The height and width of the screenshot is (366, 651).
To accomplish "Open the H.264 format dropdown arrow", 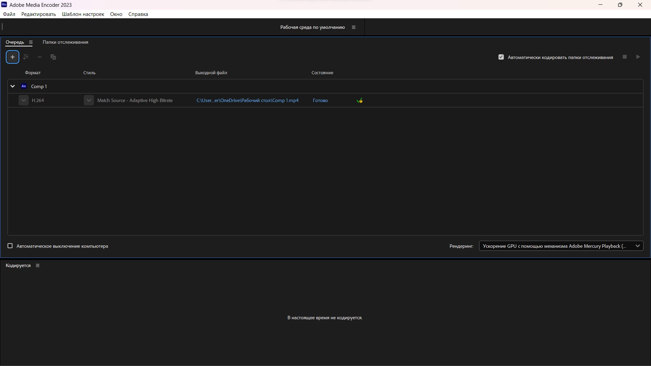I will (x=24, y=100).
